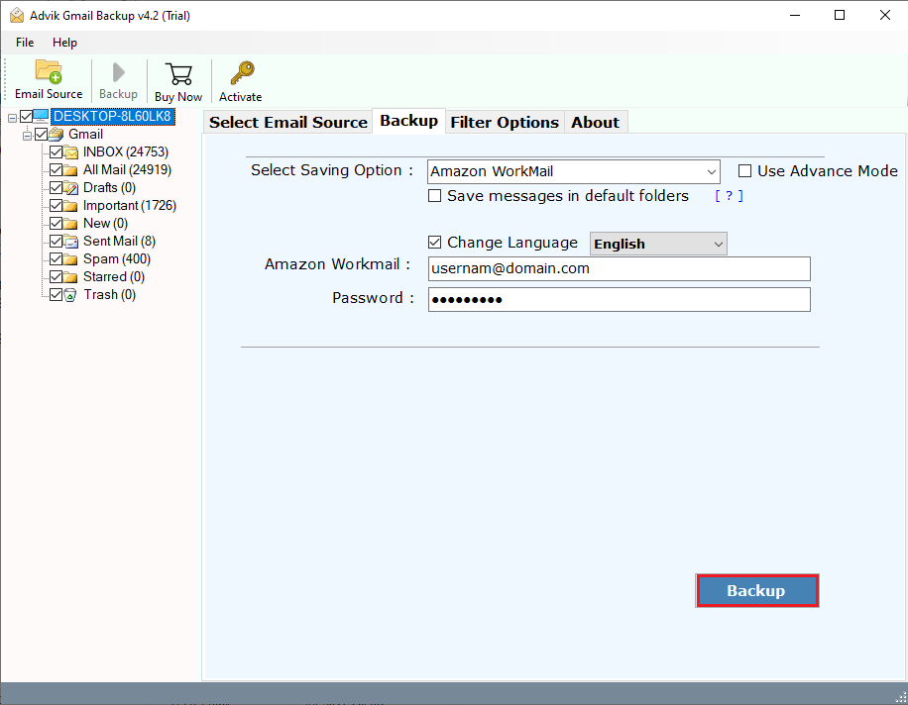Image resolution: width=908 pixels, height=705 pixels.
Task: Uncheck the All Mail (24919) checkbox
Action: click(x=57, y=170)
